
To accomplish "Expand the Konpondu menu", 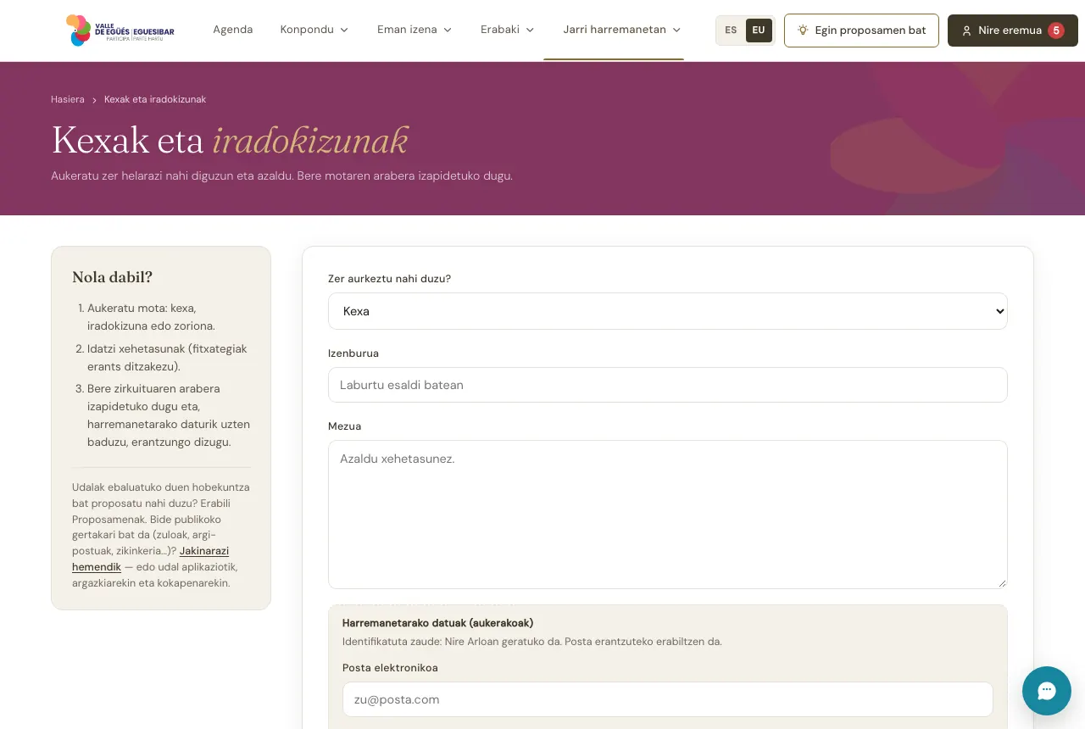I will click(x=314, y=30).
